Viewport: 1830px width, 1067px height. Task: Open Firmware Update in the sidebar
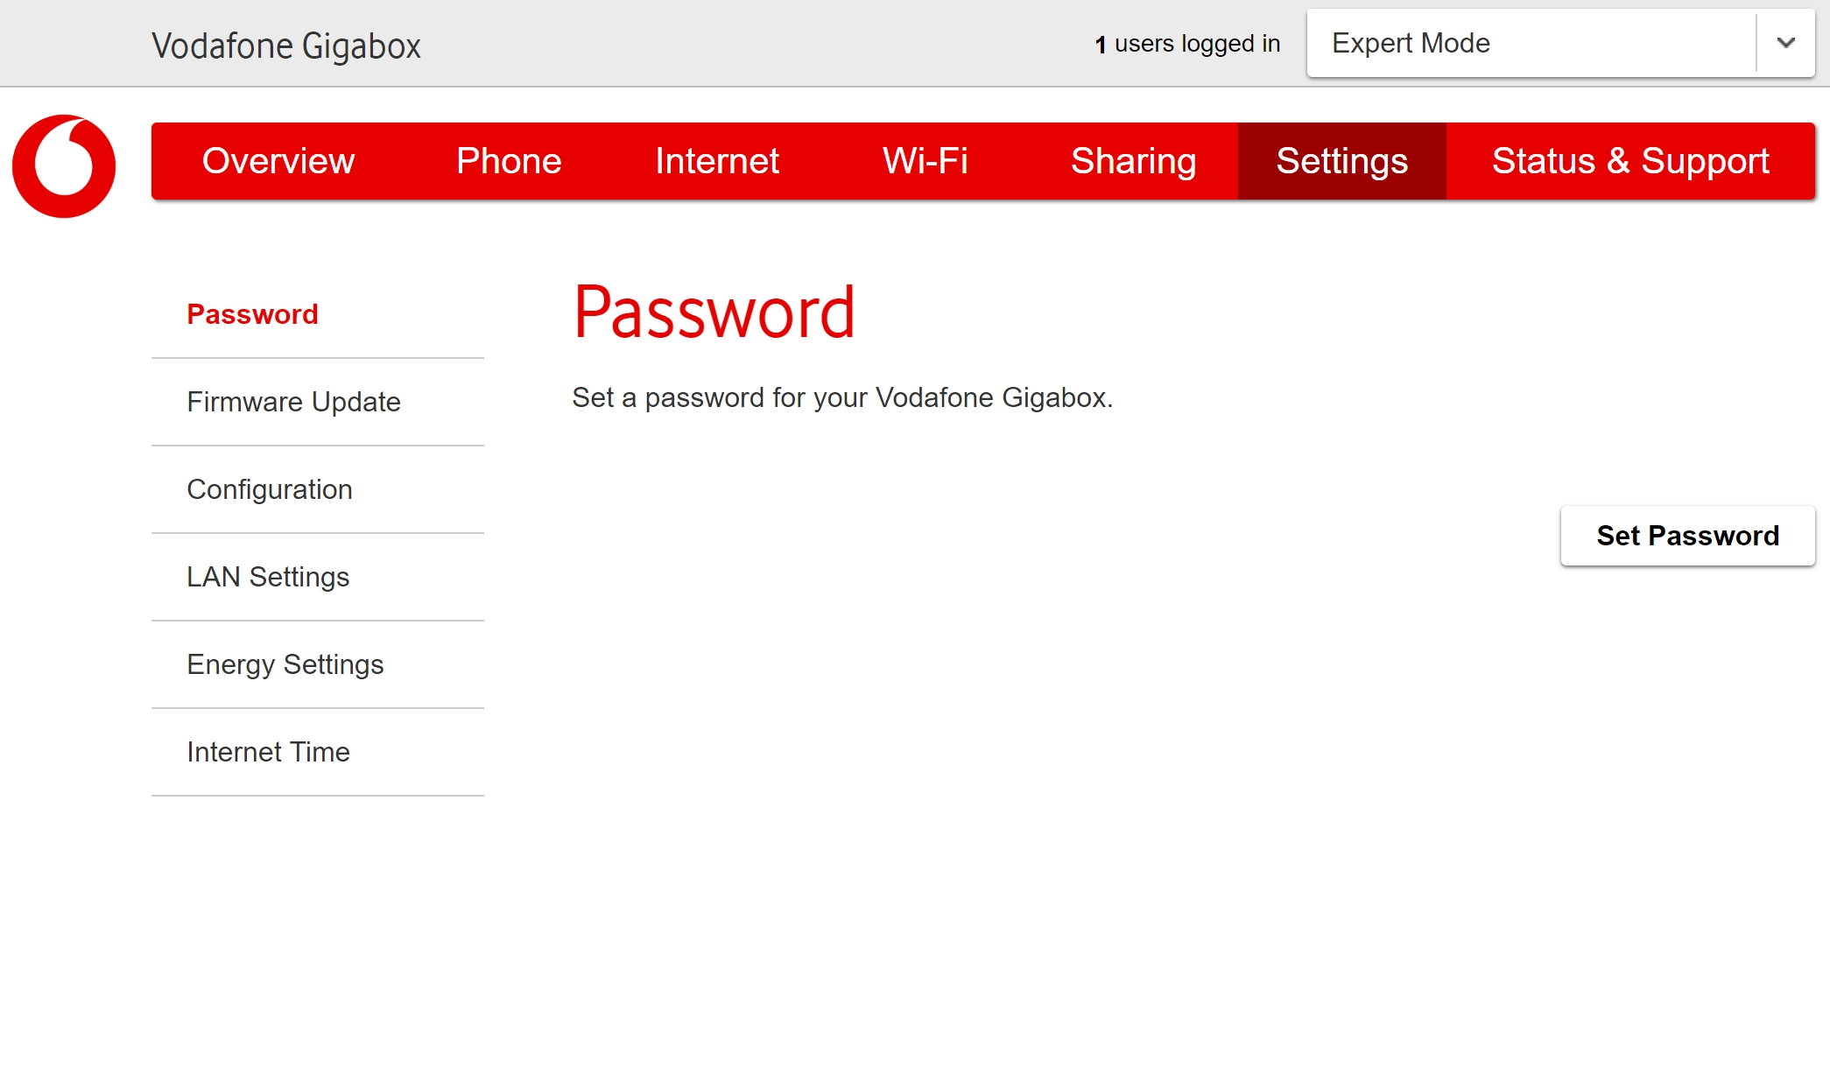point(318,402)
